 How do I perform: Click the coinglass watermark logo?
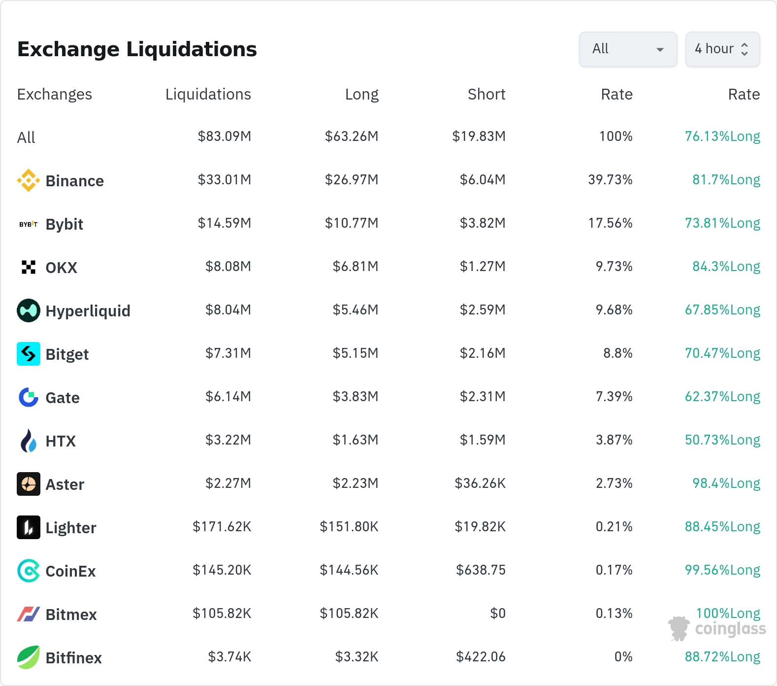[717, 629]
